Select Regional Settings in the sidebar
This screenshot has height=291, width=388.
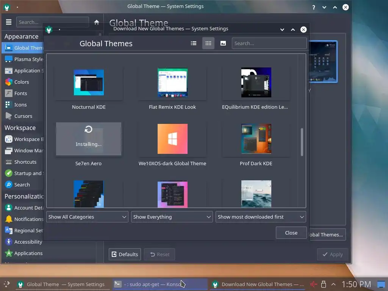pos(23,230)
